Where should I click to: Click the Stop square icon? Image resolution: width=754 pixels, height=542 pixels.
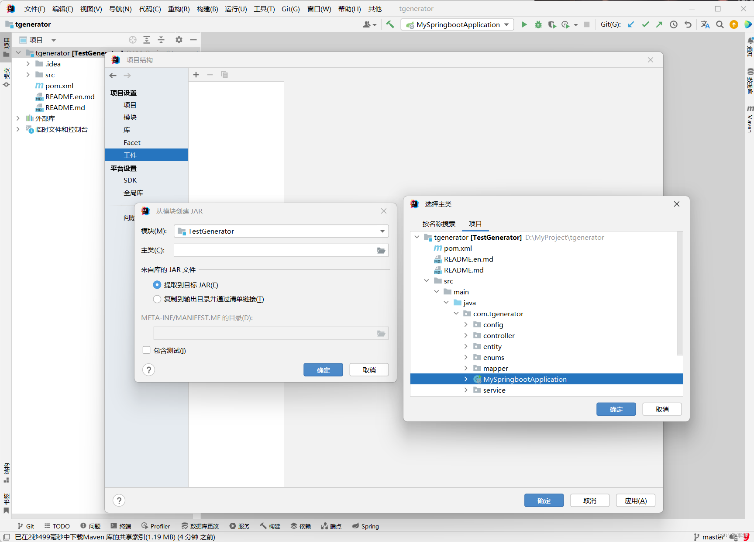tap(587, 24)
